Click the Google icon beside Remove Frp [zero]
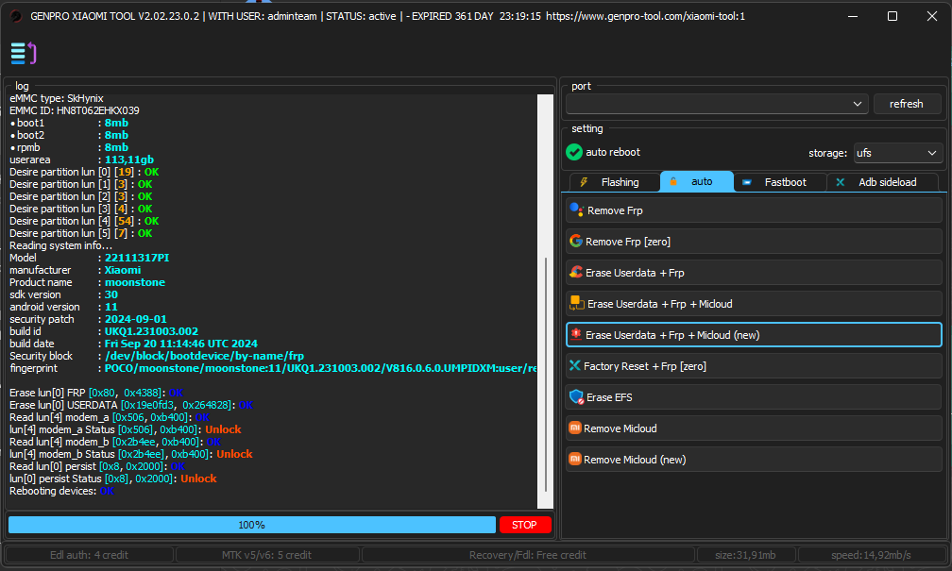This screenshot has height=571, width=952. 575,242
